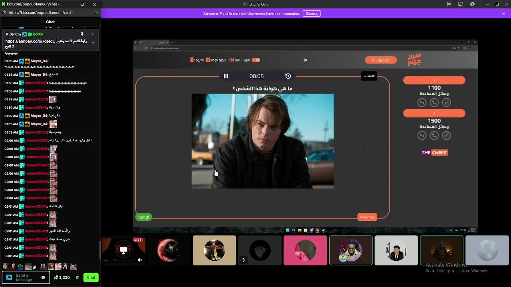Use team 1 phone call helper icon

tap(434, 103)
